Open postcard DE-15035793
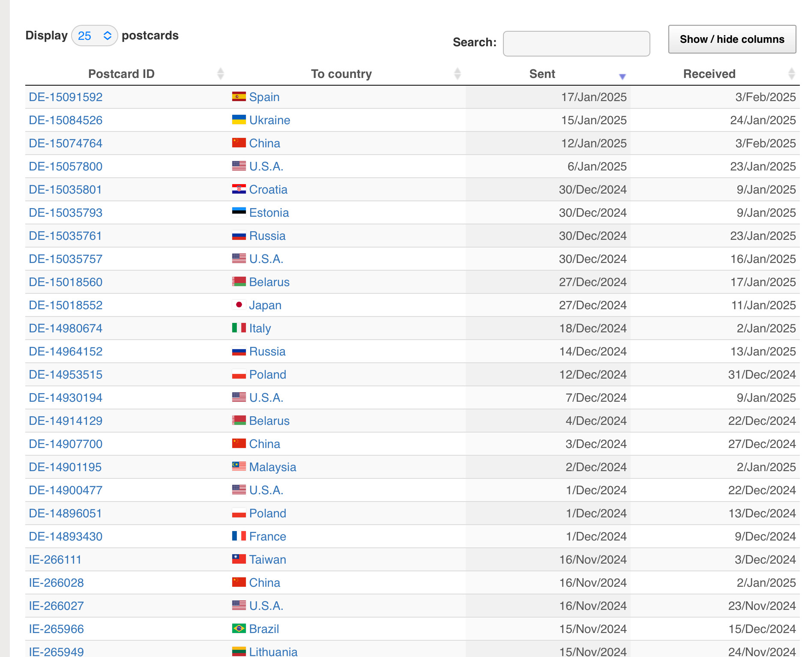805x657 pixels. coord(66,212)
